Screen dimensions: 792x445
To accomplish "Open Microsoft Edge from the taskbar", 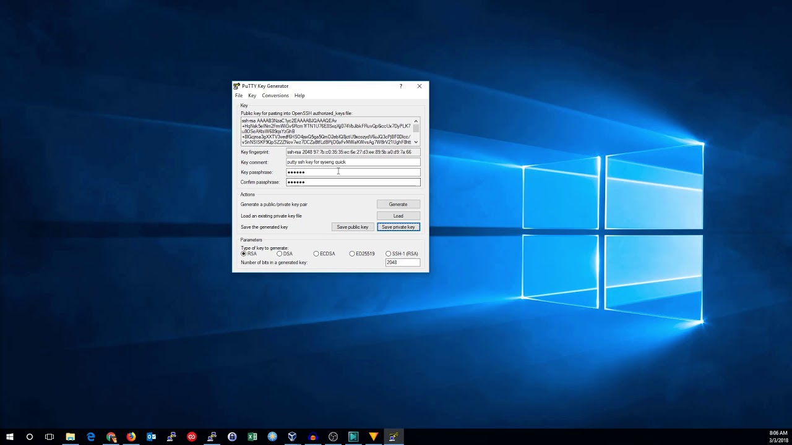I will click(x=91, y=437).
